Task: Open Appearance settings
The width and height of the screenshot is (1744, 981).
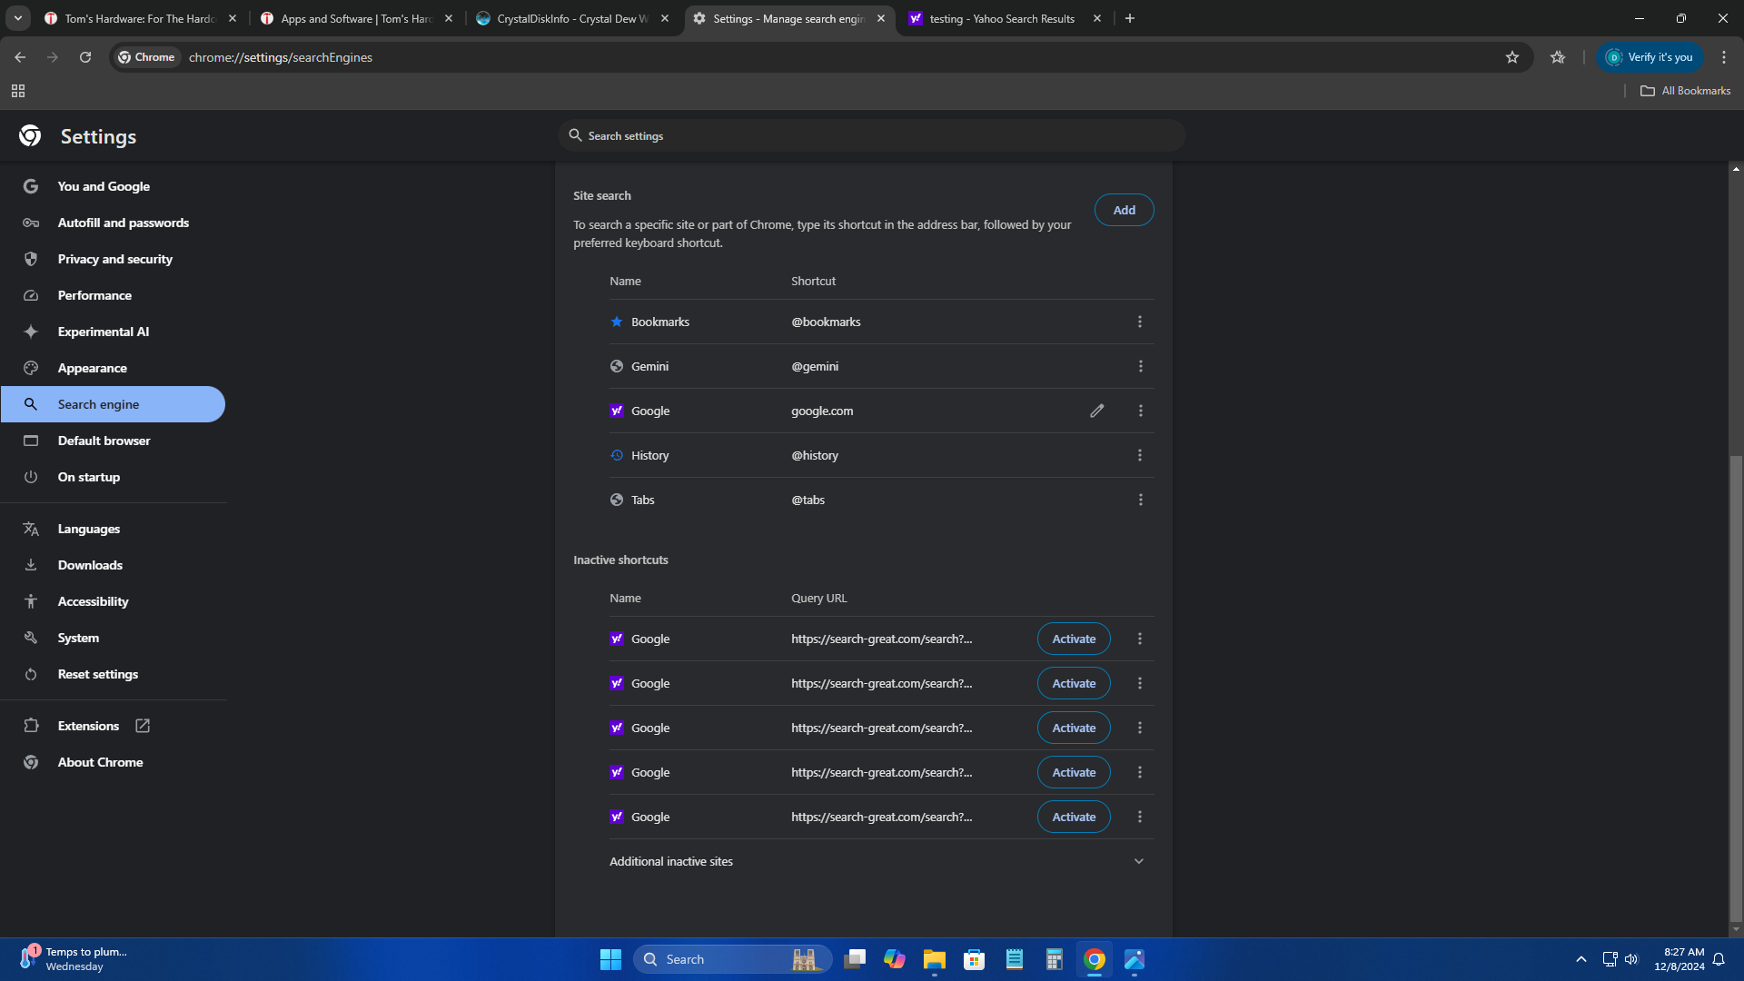Action: tap(113, 368)
